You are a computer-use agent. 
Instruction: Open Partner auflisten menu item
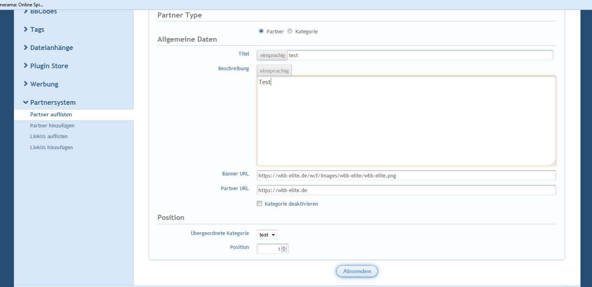point(51,115)
